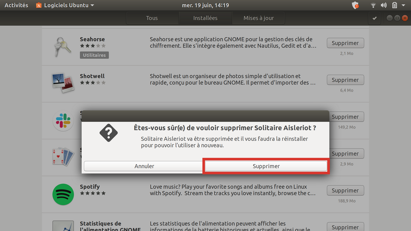The image size is (411, 231).
Task: Go to the Mises à jour tab
Action: point(259,18)
